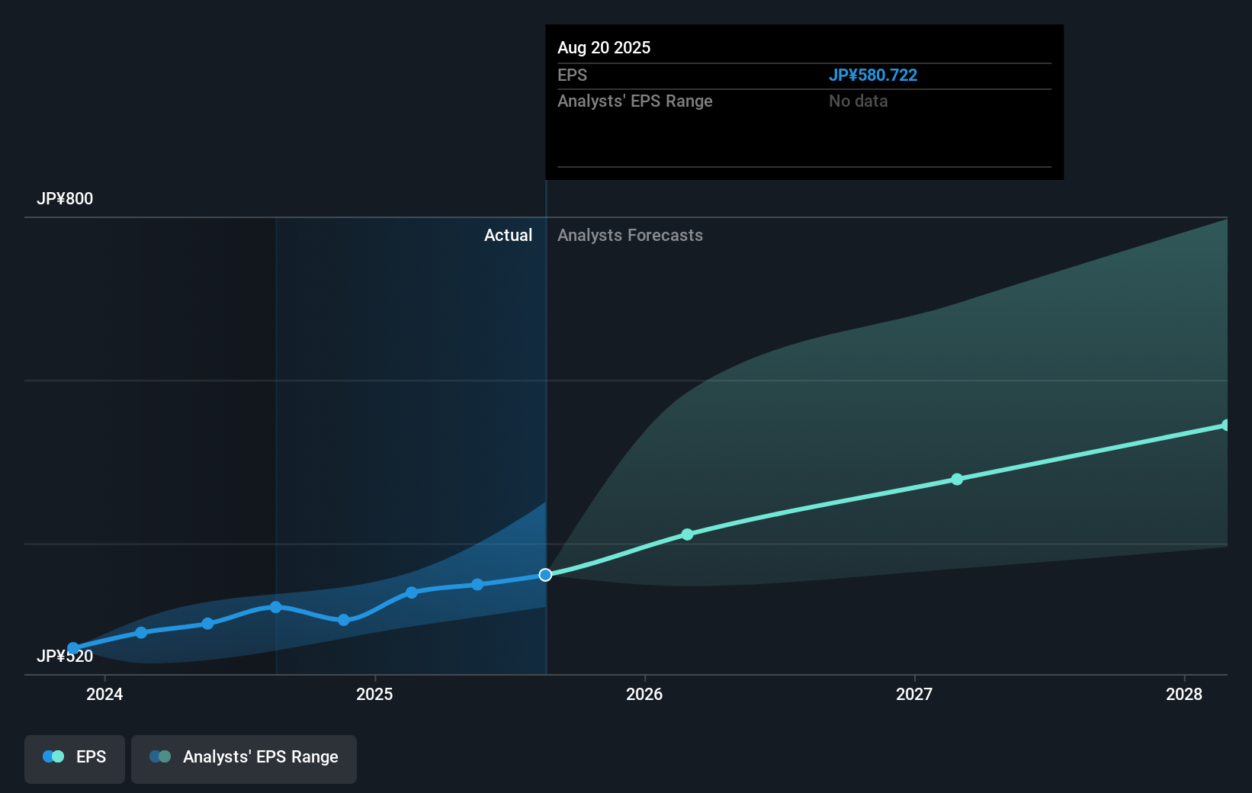Switch to the Actual section label
Image resolution: width=1252 pixels, height=793 pixels.
(x=508, y=236)
